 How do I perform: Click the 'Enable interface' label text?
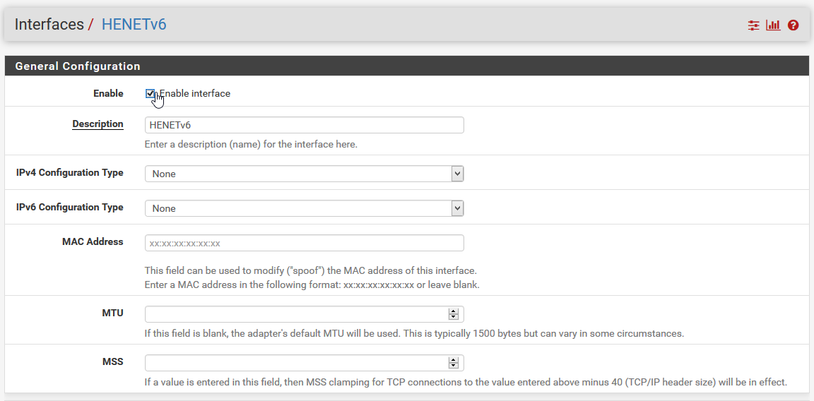(x=195, y=93)
